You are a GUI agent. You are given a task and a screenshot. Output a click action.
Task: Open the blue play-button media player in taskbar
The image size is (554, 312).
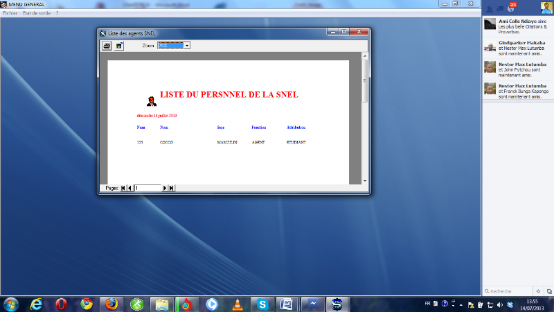(212, 304)
